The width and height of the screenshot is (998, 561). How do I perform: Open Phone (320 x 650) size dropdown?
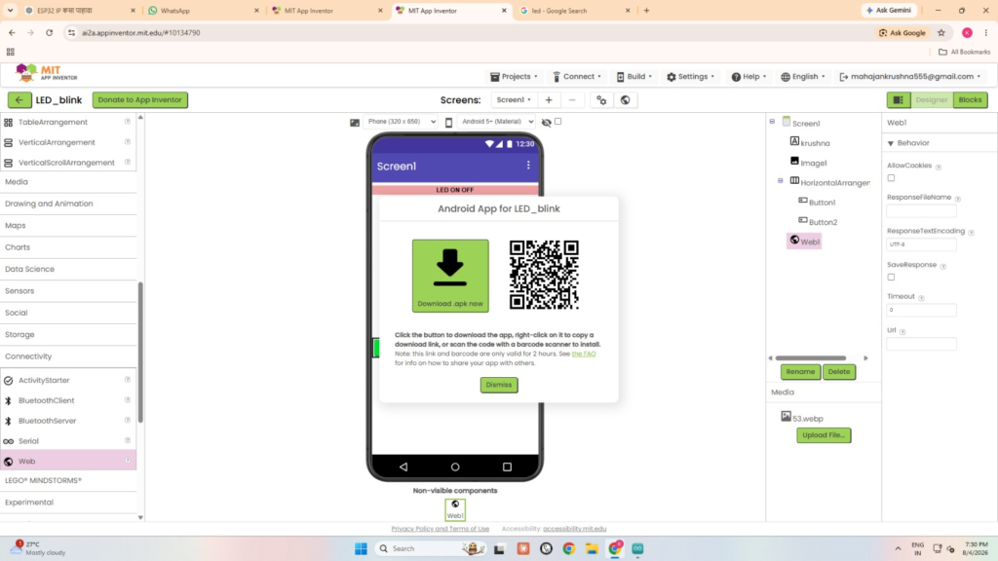tap(401, 122)
